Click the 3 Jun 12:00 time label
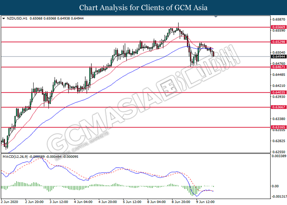 coord(59,202)
